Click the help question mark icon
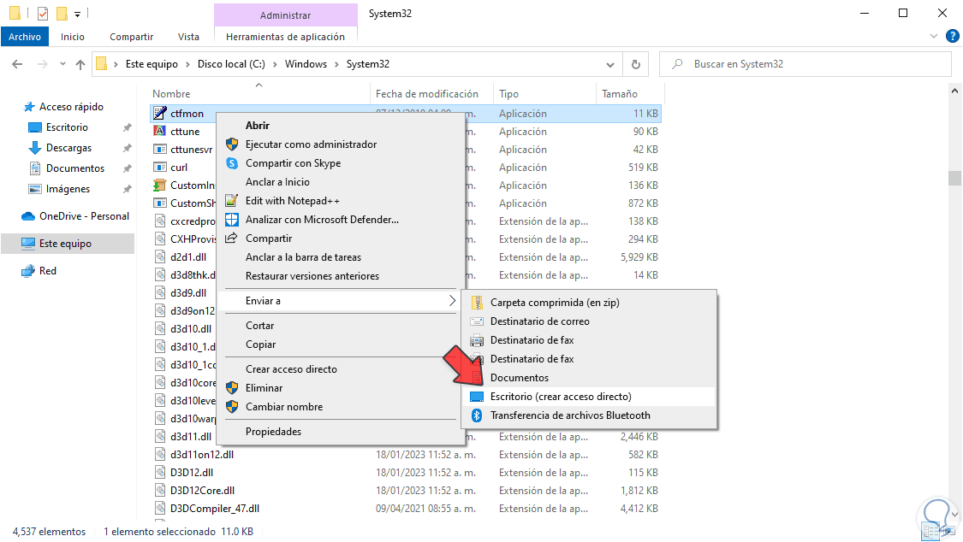Screen dimensions: 963x542 (952, 36)
